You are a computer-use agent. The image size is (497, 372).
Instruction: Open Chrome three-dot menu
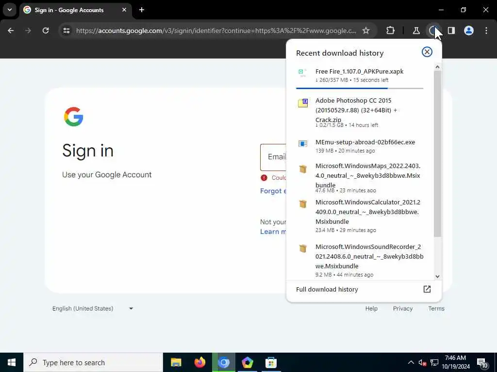tap(486, 31)
